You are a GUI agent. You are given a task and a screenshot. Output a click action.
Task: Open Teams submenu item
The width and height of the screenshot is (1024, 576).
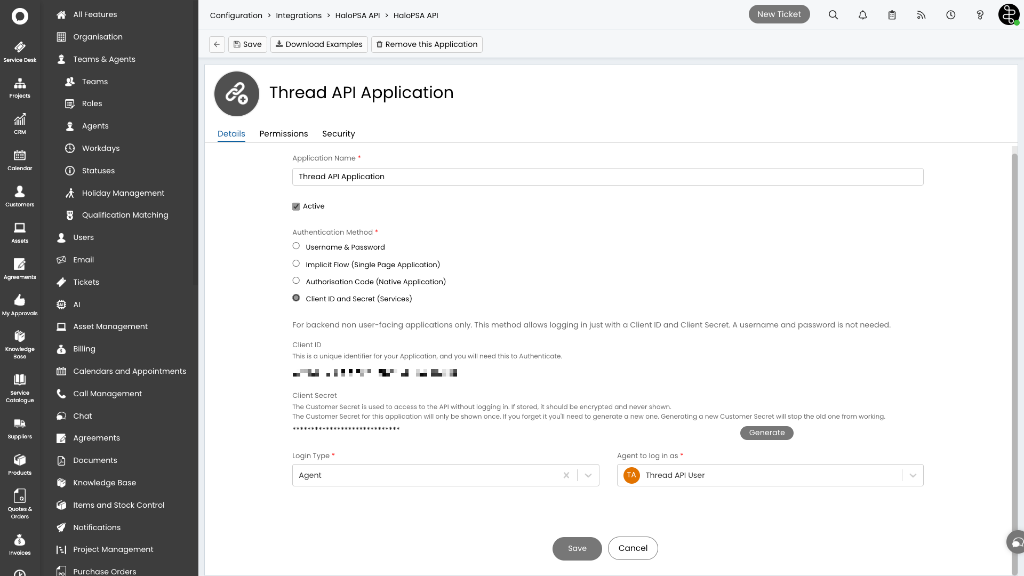coord(95,82)
